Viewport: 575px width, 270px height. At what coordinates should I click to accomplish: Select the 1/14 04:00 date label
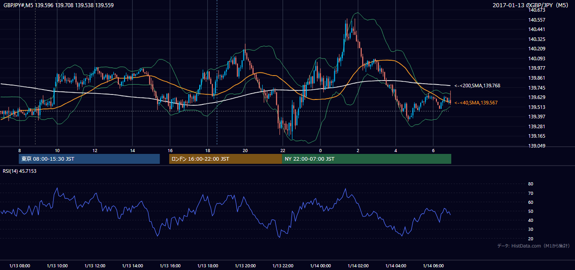click(396, 265)
